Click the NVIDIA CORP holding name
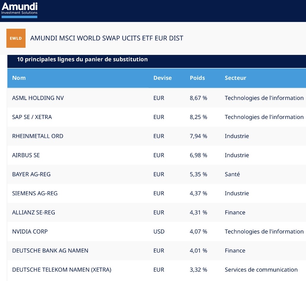The width and height of the screenshot is (306, 281). pyautogui.click(x=30, y=231)
